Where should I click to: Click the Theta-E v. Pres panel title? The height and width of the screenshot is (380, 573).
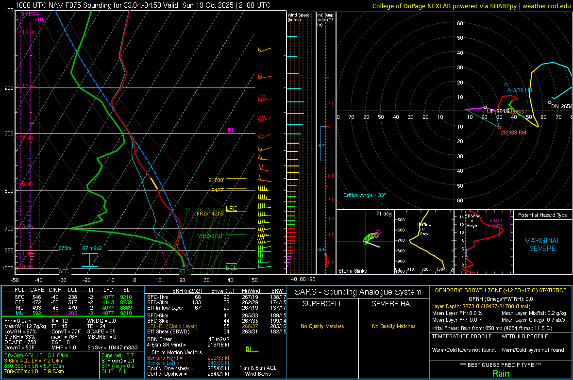coord(424,229)
